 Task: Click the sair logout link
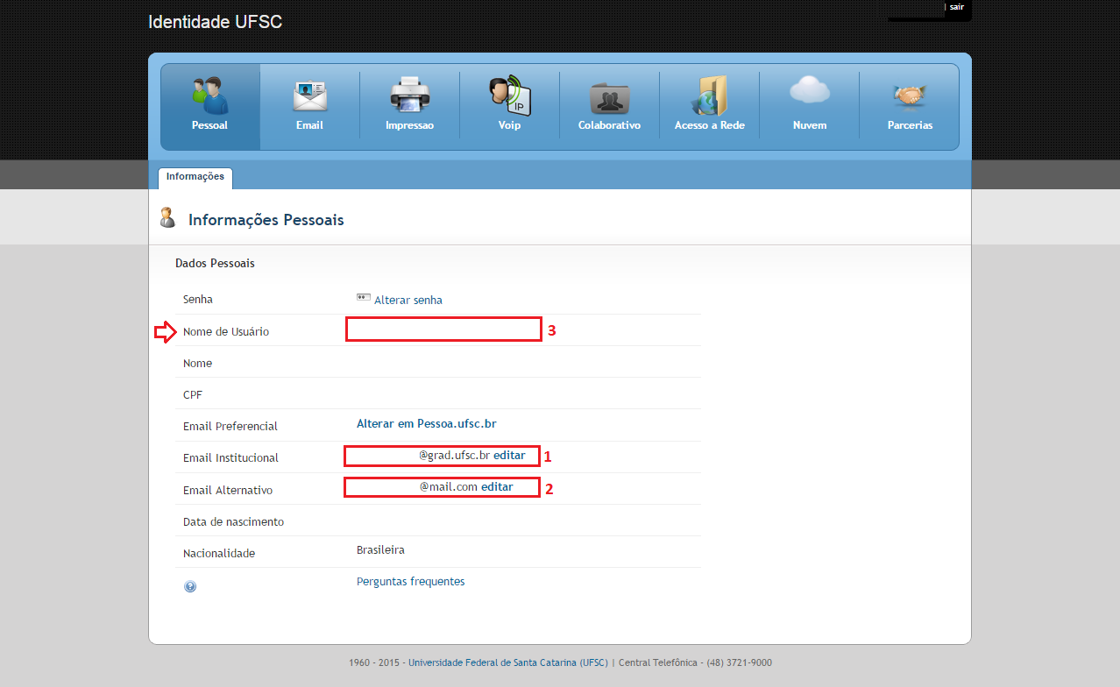point(957,7)
